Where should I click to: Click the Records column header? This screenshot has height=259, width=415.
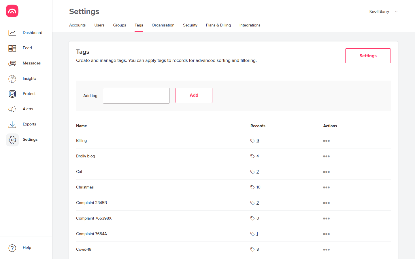[x=258, y=126]
